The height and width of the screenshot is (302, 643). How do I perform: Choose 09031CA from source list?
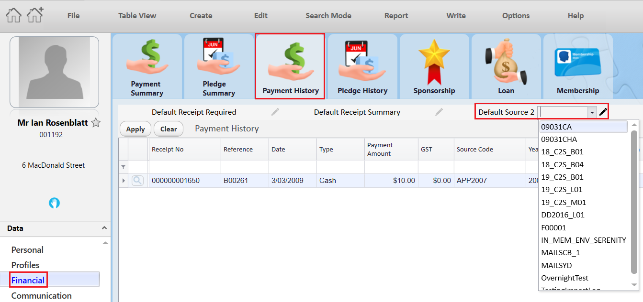(583, 127)
